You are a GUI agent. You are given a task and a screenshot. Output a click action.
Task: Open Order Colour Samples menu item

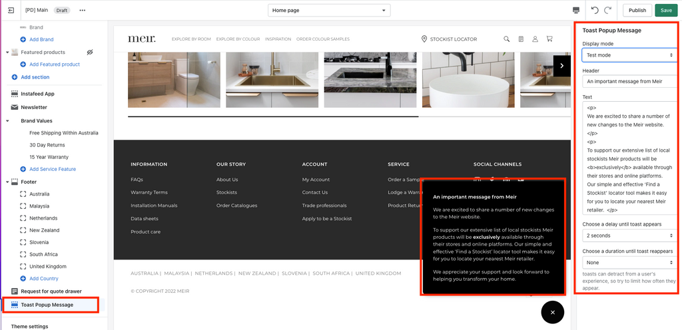coord(323,39)
